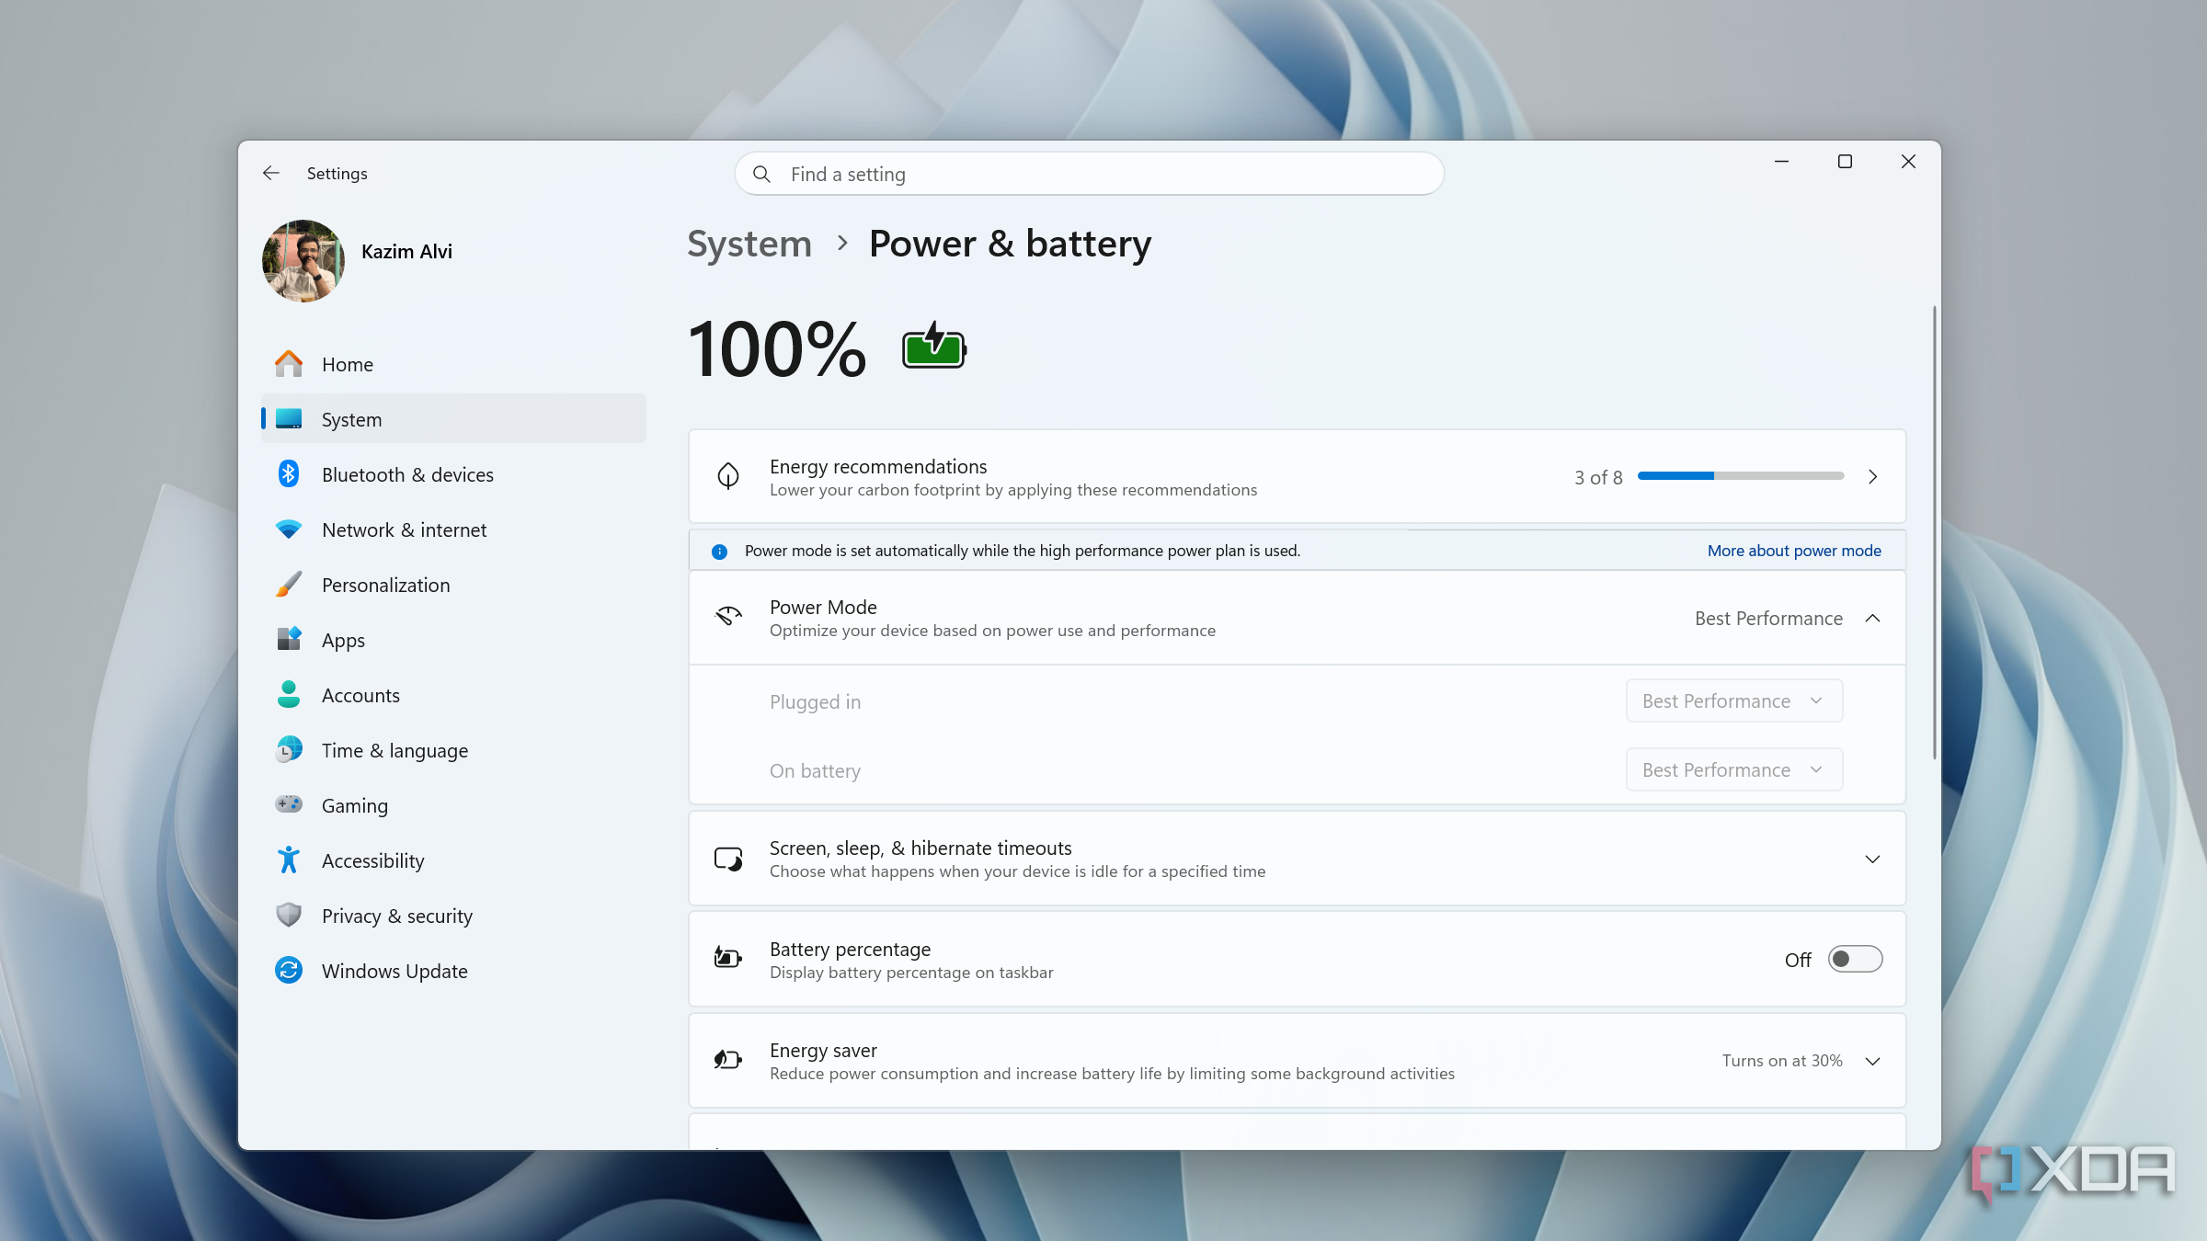Click the Energy saver battery icon

[x=728, y=1060]
